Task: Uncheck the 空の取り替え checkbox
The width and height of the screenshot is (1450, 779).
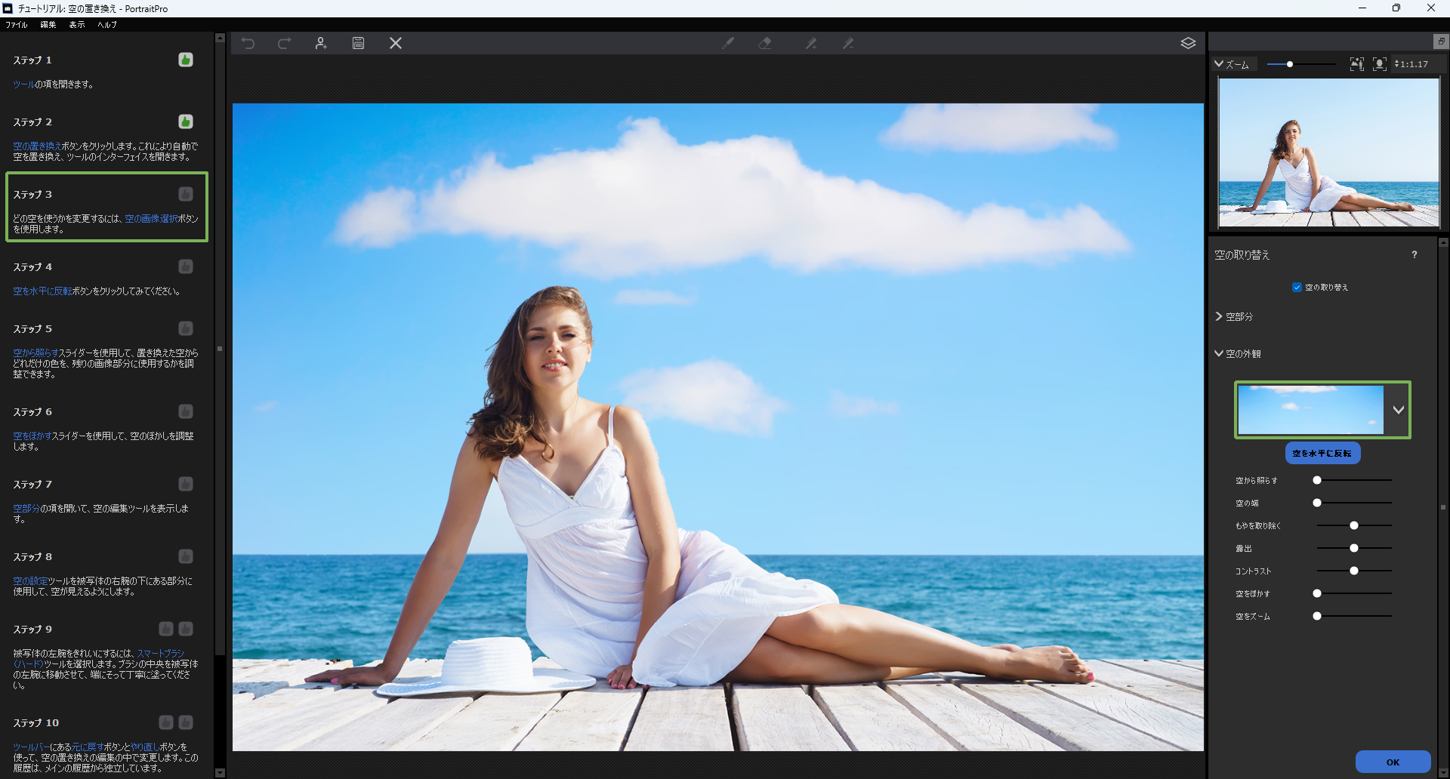Action: [x=1297, y=288]
